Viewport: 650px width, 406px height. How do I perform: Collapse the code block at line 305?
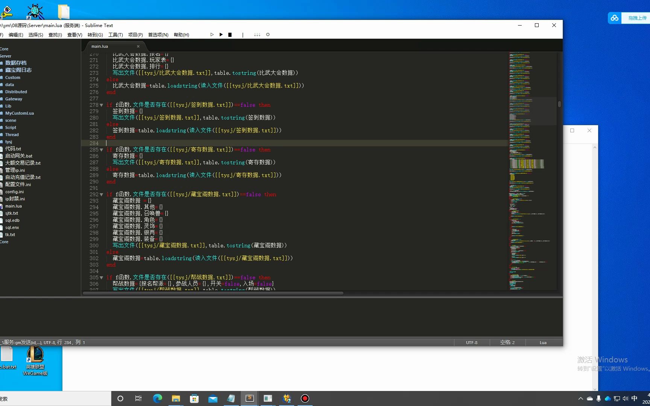pyautogui.click(x=101, y=278)
